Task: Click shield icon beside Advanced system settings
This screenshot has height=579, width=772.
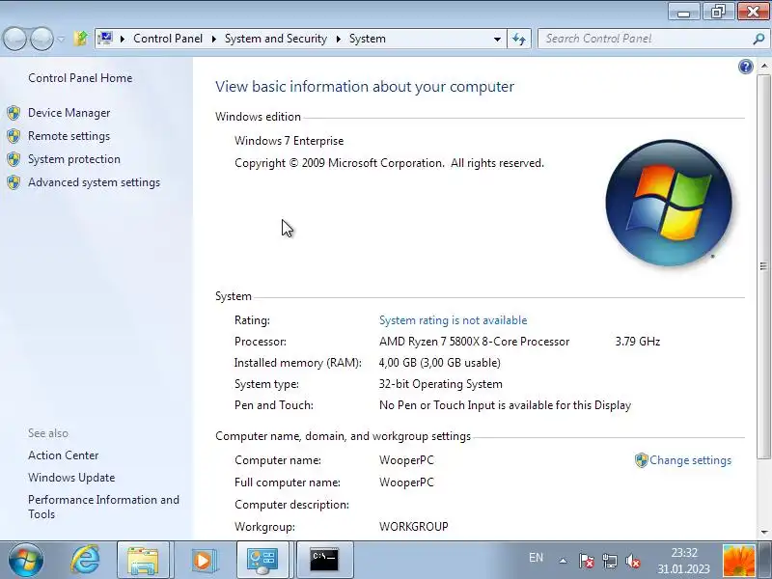Action: pyautogui.click(x=14, y=182)
